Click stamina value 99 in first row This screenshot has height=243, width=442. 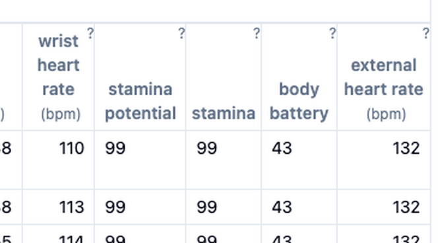207,148
